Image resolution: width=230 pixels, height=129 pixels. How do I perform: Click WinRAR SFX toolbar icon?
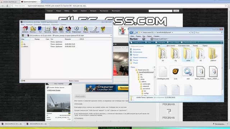(x=103, y=29)
